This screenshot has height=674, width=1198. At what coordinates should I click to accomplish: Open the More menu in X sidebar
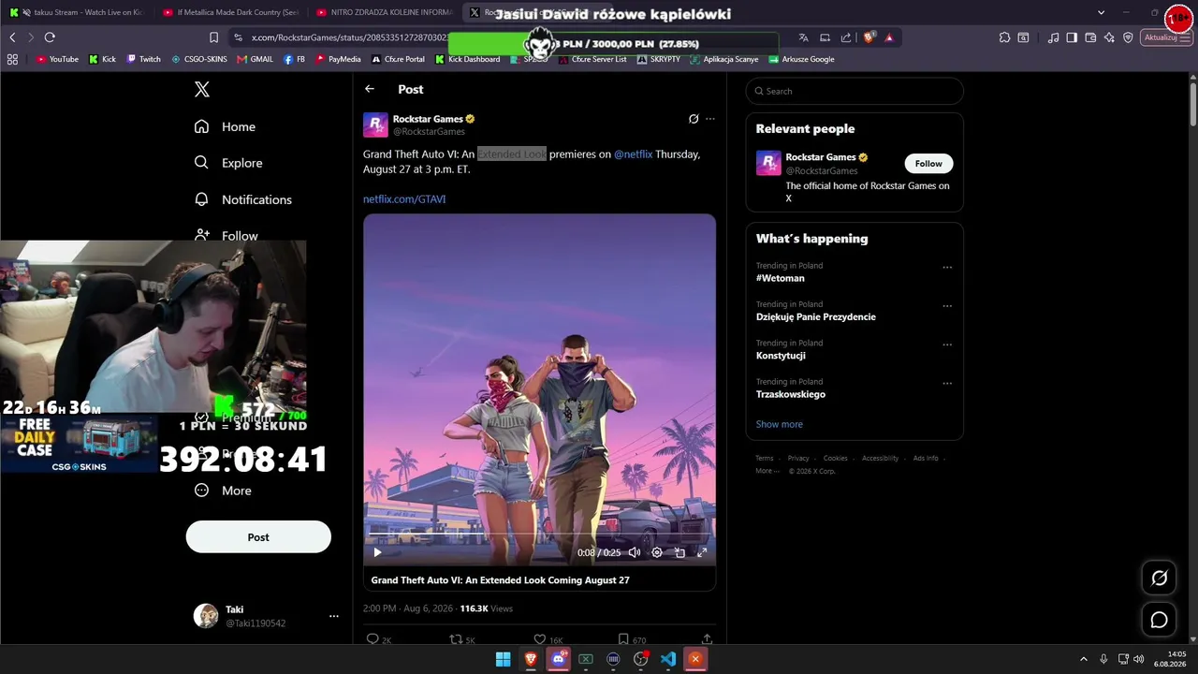pos(223,491)
